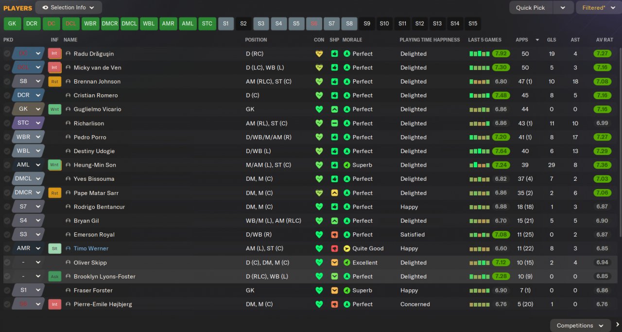The width and height of the screenshot is (622, 332).
Task: Toggle the pick checkbox for Richarlison
Action: click(7, 123)
